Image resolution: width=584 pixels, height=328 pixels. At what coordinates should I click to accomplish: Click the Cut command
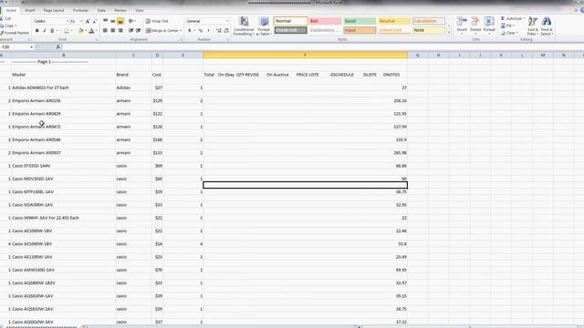coord(6,18)
